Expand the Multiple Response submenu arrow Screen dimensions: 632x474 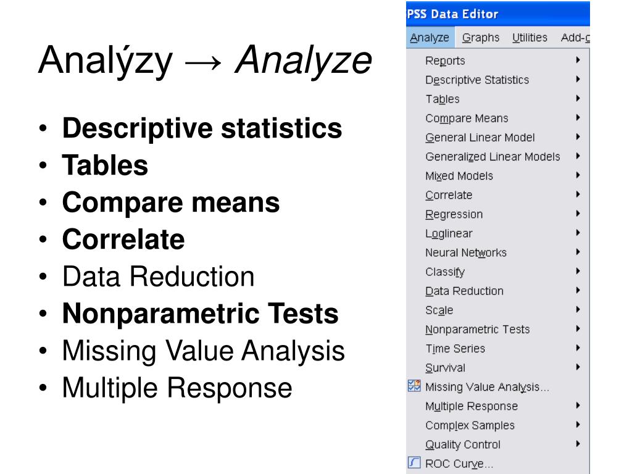[578, 405]
